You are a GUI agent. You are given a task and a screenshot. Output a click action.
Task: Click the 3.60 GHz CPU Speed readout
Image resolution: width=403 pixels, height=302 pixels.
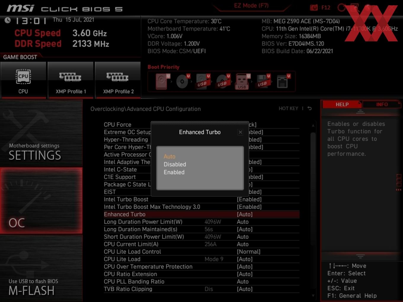coord(89,33)
